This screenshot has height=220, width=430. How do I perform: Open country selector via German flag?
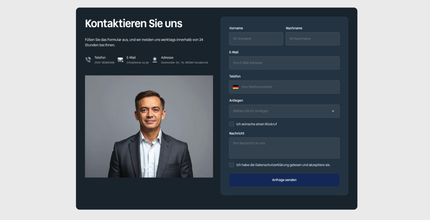(x=235, y=87)
